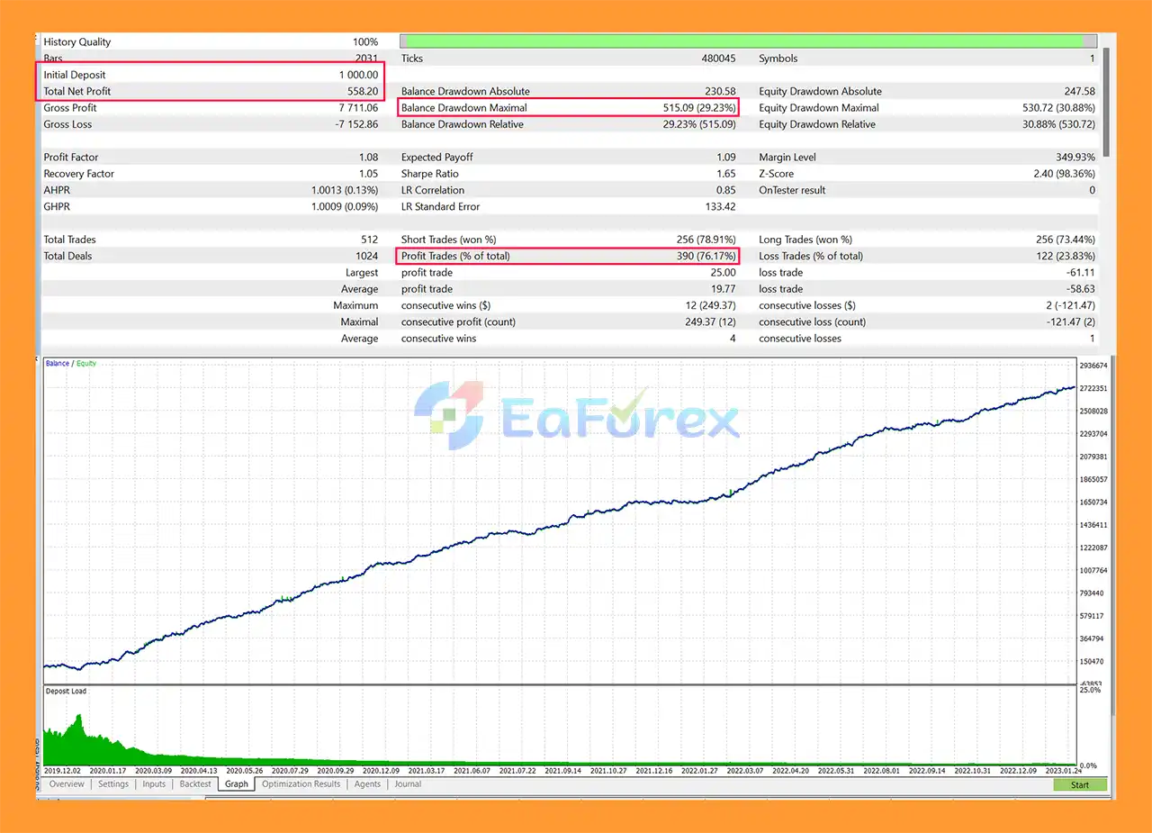Click the Balance Drawdown Maximal row
This screenshot has width=1152, height=833.
coord(568,108)
